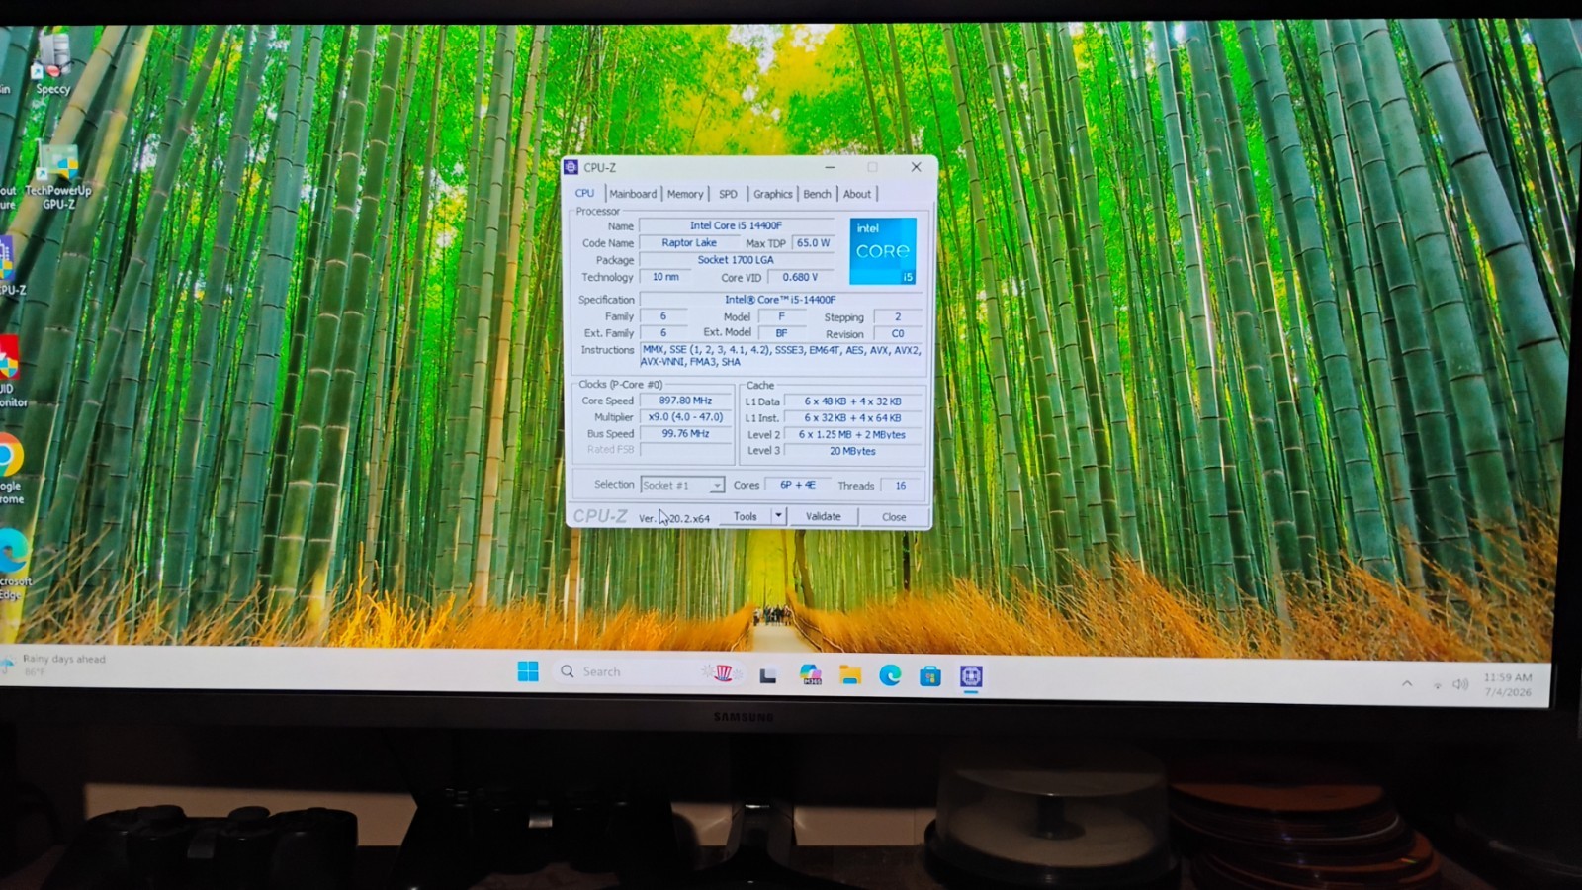Click the Tools button
1582x890 pixels.
point(746,516)
